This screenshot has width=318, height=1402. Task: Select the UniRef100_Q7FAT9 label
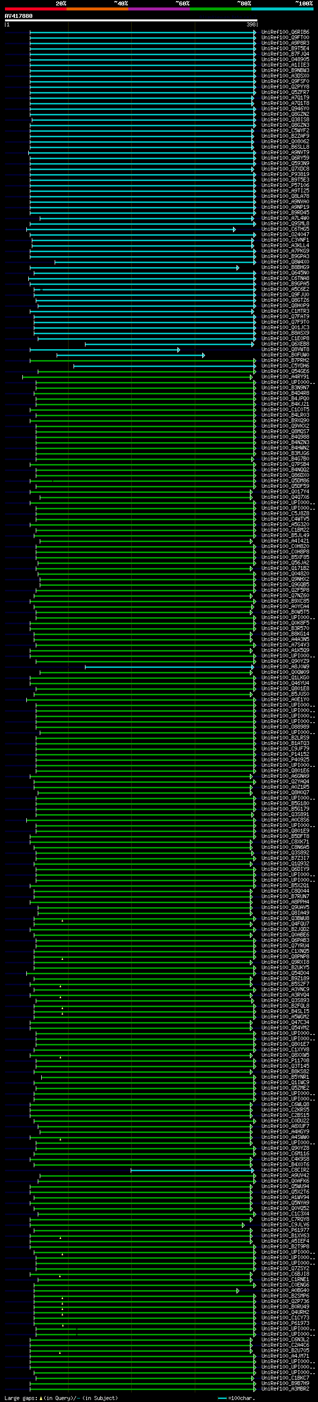click(x=285, y=316)
